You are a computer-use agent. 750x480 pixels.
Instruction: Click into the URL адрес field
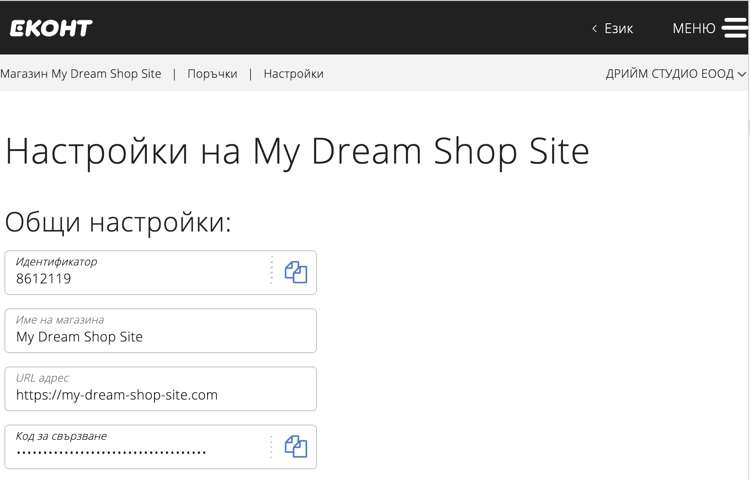161,394
